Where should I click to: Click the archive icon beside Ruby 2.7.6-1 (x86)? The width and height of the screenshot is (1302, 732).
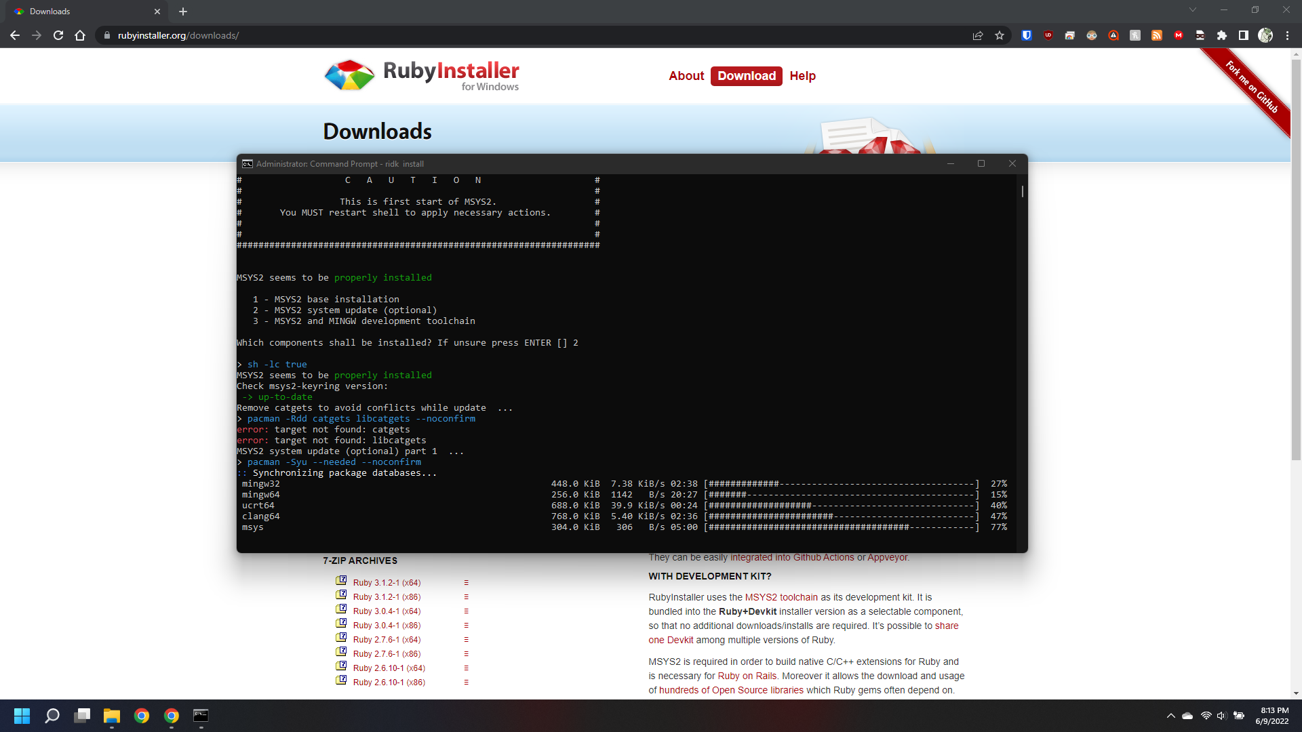point(341,652)
